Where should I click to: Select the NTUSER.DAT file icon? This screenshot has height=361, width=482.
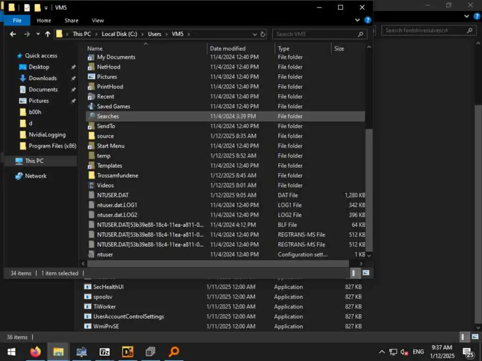pyautogui.click(x=91, y=195)
